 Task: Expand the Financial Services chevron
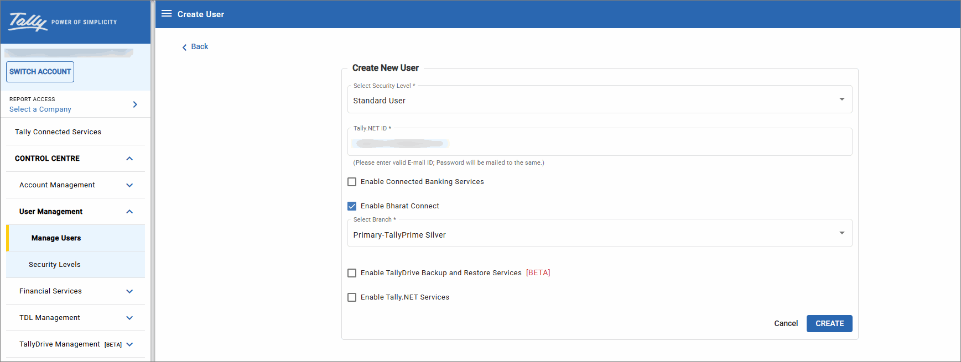[x=129, y=291]
